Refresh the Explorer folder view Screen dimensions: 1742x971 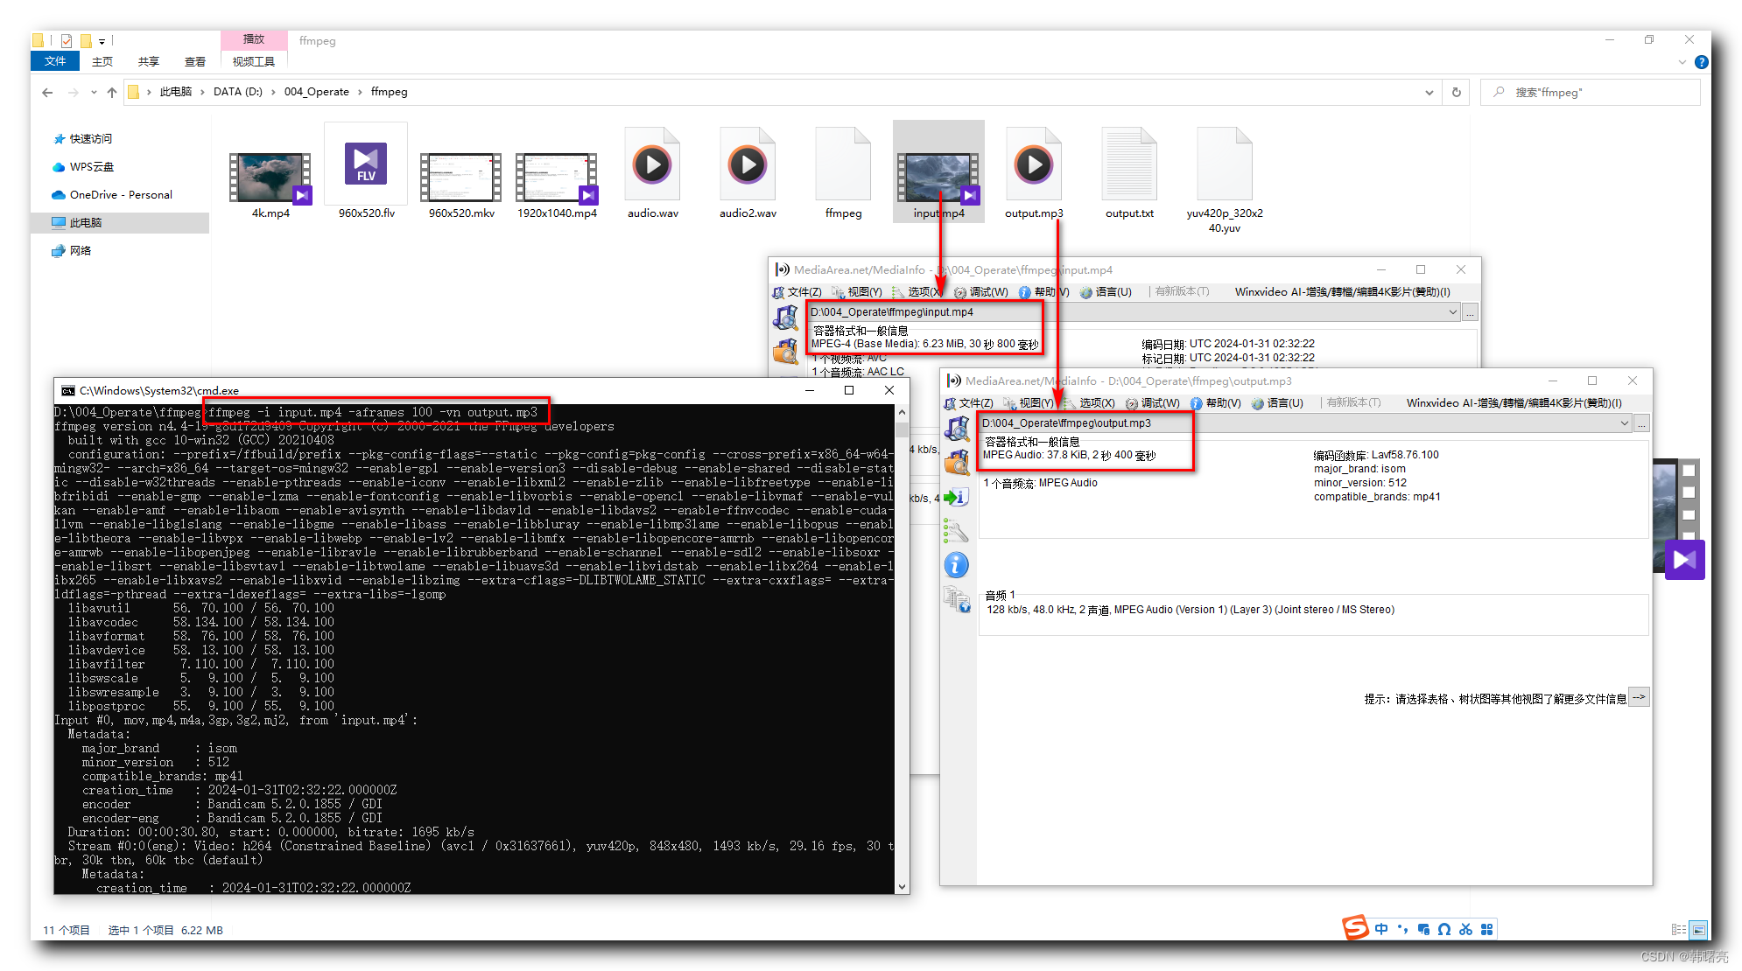(1457, 92)
